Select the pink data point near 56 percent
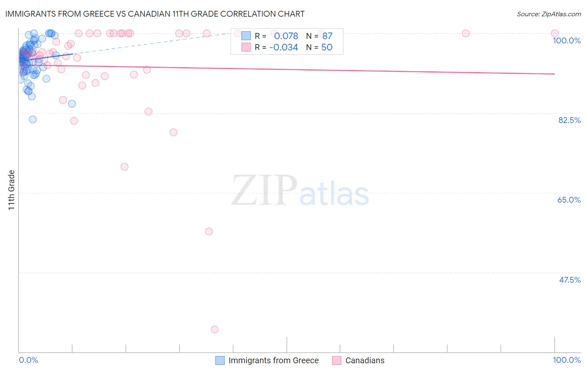Screen dimensions: 586x372 click(209, 231)
